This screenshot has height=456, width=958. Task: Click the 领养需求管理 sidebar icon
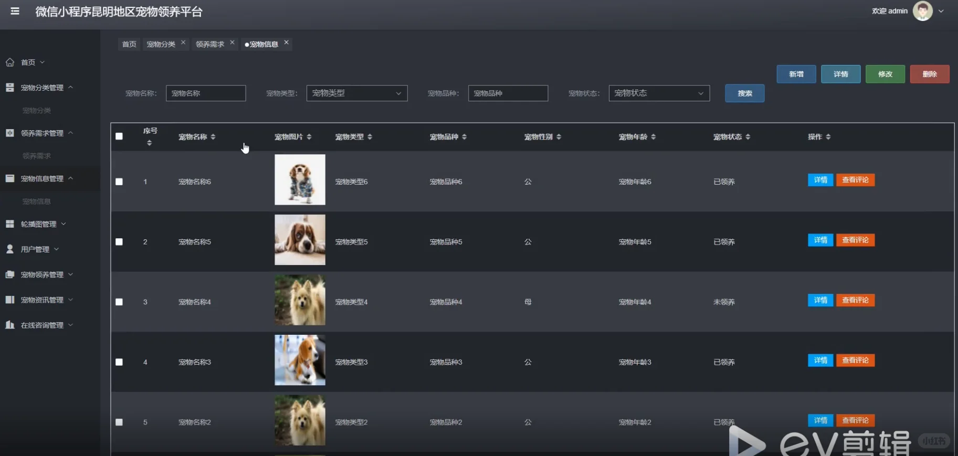coord(10,133)
